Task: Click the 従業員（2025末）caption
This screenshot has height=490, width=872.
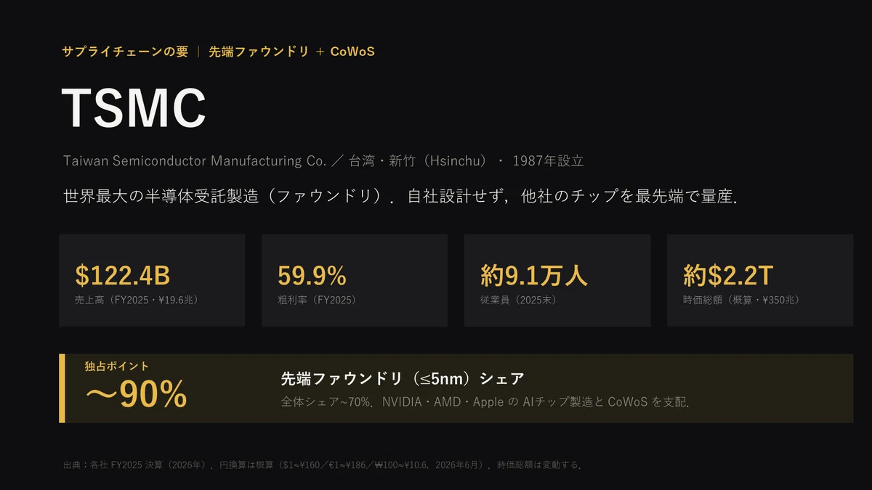Action: [519, 299]
